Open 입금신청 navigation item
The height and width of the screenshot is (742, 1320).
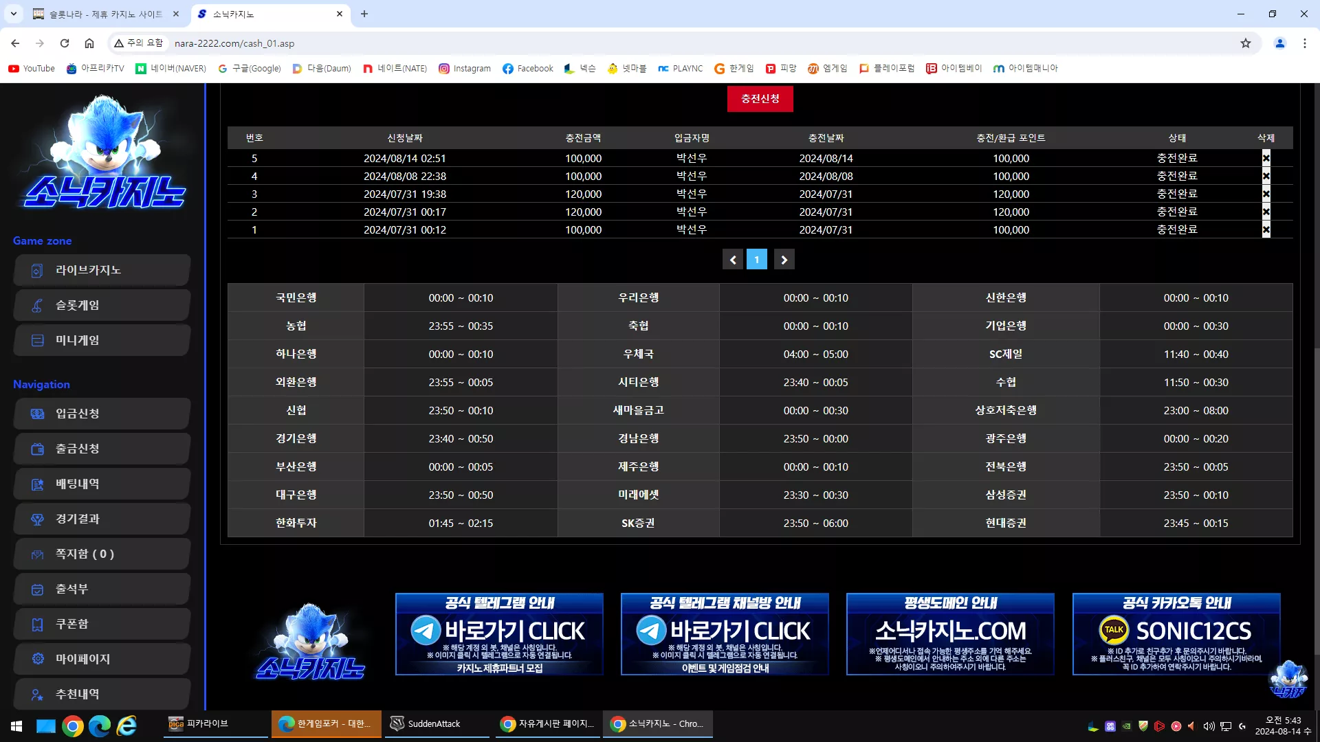(102, 414)
